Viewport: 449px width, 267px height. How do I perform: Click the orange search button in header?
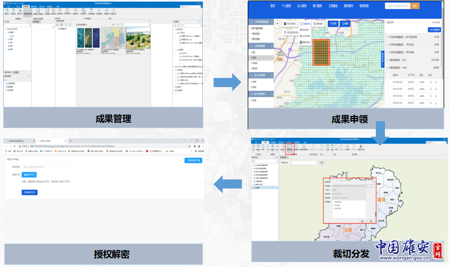(415, 6)
